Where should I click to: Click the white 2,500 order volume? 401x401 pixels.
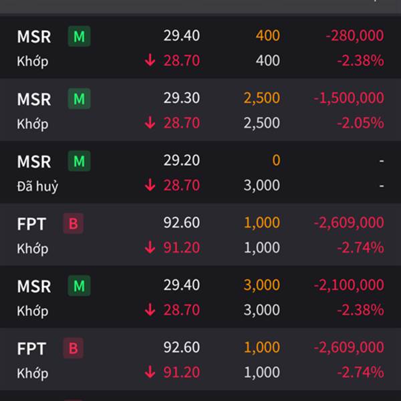261,123
